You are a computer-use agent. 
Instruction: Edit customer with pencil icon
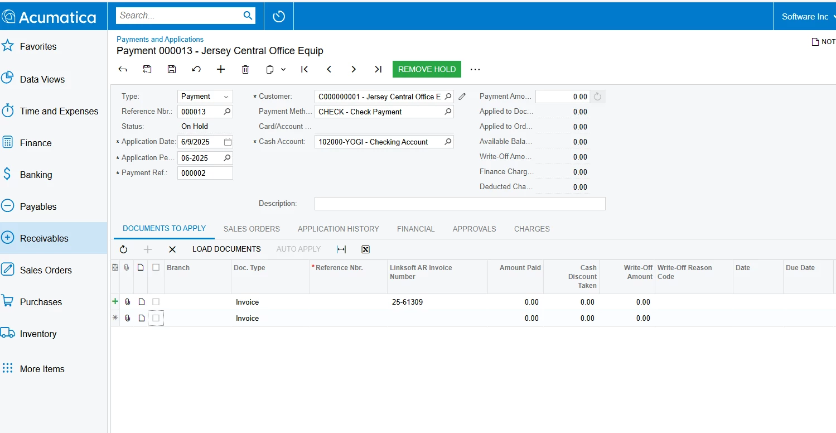pos(462,97)
